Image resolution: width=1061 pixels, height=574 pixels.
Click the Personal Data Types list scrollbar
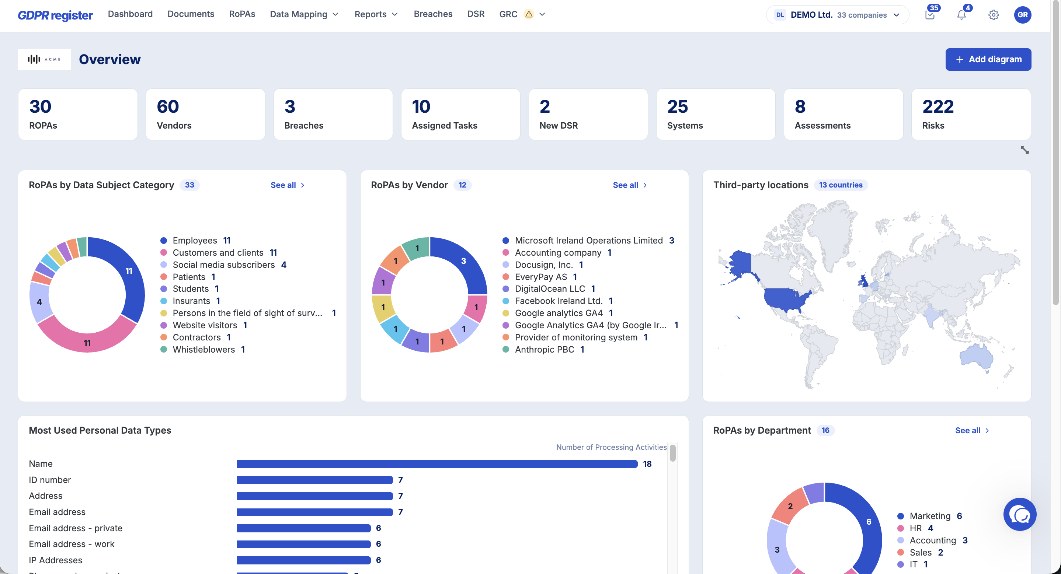(x=672, y=453)
